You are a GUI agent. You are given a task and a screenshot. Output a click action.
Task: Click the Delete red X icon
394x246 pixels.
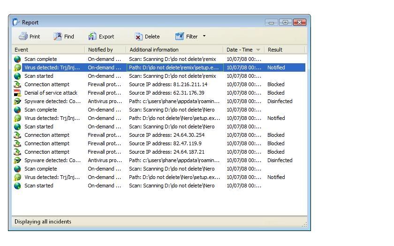[x=138, y=37]
